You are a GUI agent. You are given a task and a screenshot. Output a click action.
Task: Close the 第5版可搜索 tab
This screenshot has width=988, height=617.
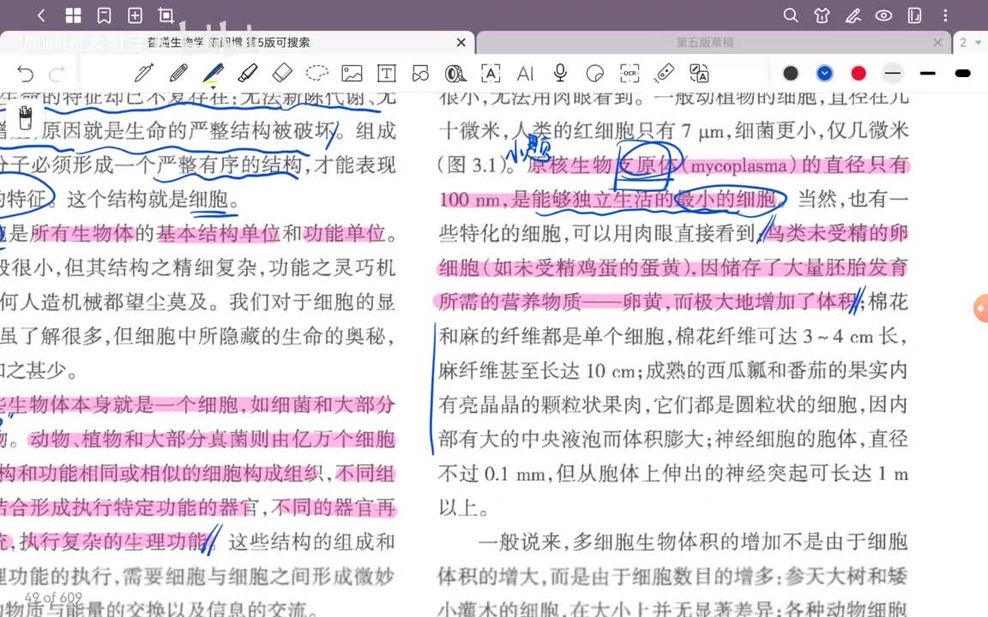(x=461, y=42)
